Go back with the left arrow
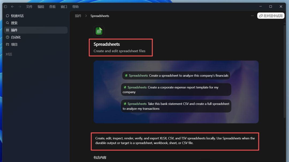289x162 pixels. coord(13,7)
